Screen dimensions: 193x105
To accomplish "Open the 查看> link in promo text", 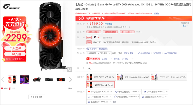I will (156, 13).
